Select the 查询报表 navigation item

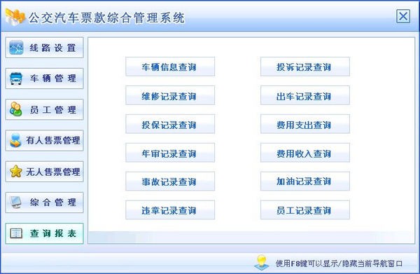click(45, 233)
